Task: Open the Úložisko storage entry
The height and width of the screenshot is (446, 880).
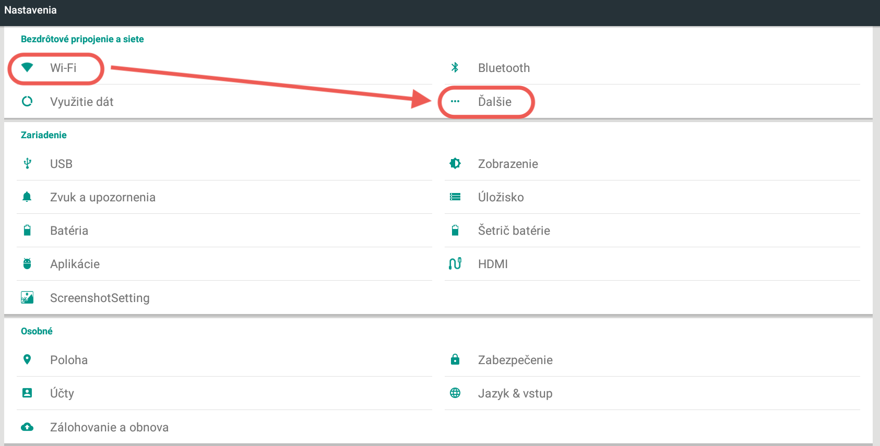Action: pos(501,197)
